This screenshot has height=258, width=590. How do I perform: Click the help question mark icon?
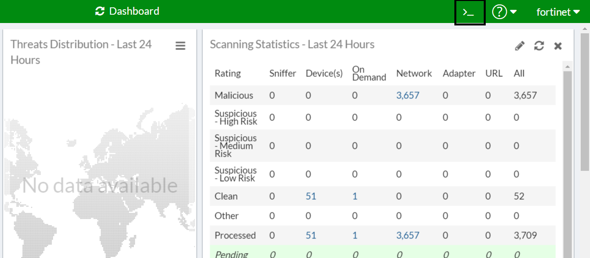coord(499,12)
